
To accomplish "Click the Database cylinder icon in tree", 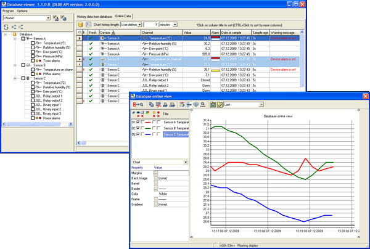I will (x=15, y=34).
